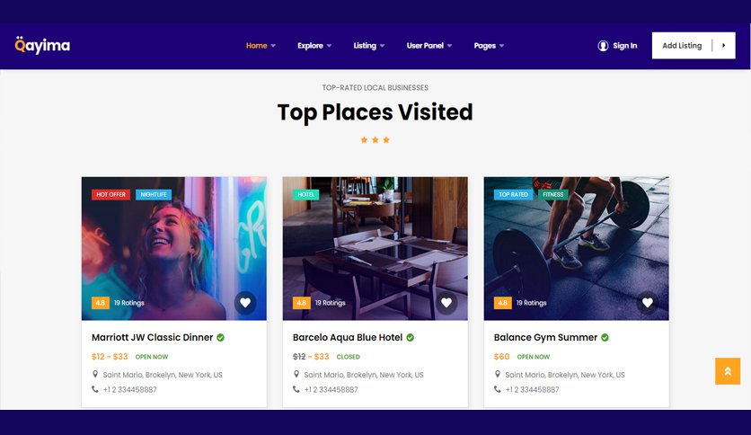Open the Pages menu
The width and height of the screenshot is (751, 435).
coord(489,46)
